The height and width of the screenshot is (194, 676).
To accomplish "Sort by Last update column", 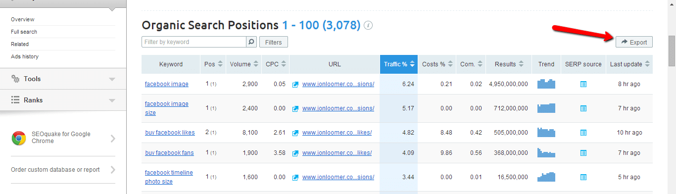I will coord(629,64).
